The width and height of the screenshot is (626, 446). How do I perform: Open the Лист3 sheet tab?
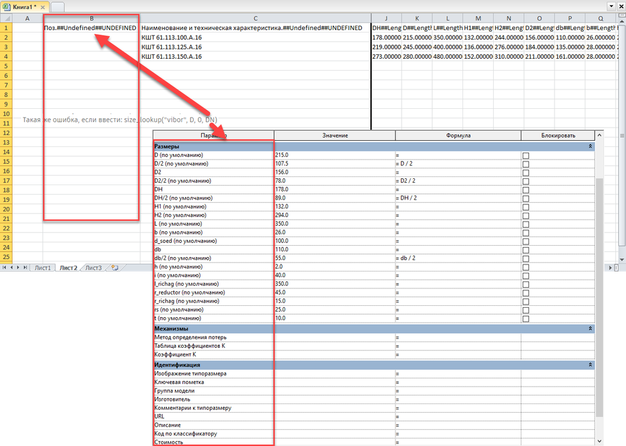click(93, 268)
